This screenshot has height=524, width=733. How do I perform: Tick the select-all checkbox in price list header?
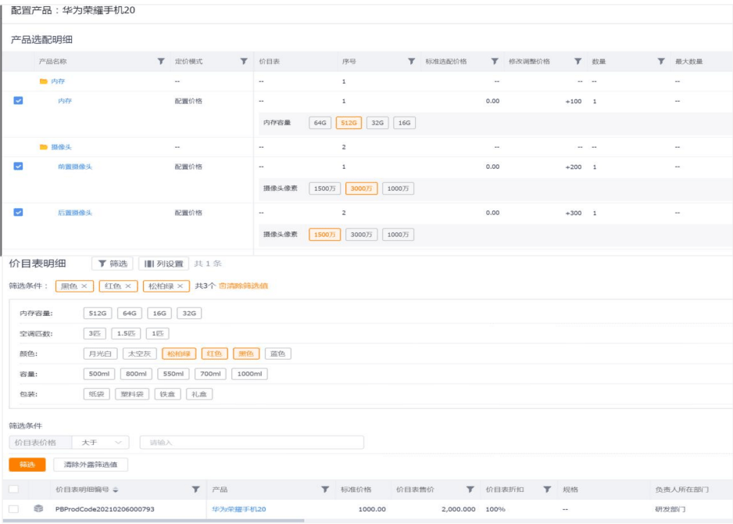13,490
